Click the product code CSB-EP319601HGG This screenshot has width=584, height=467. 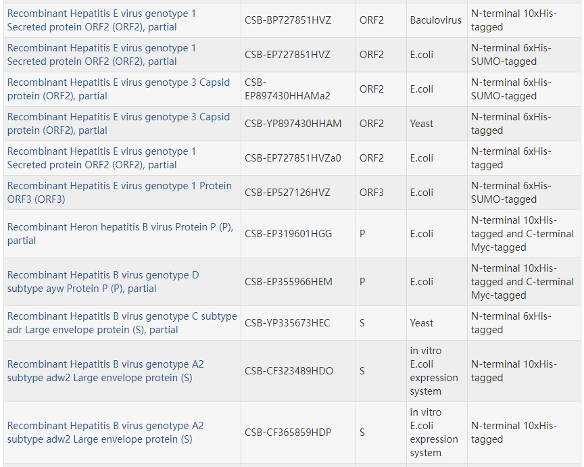click(x=289, y=234)
